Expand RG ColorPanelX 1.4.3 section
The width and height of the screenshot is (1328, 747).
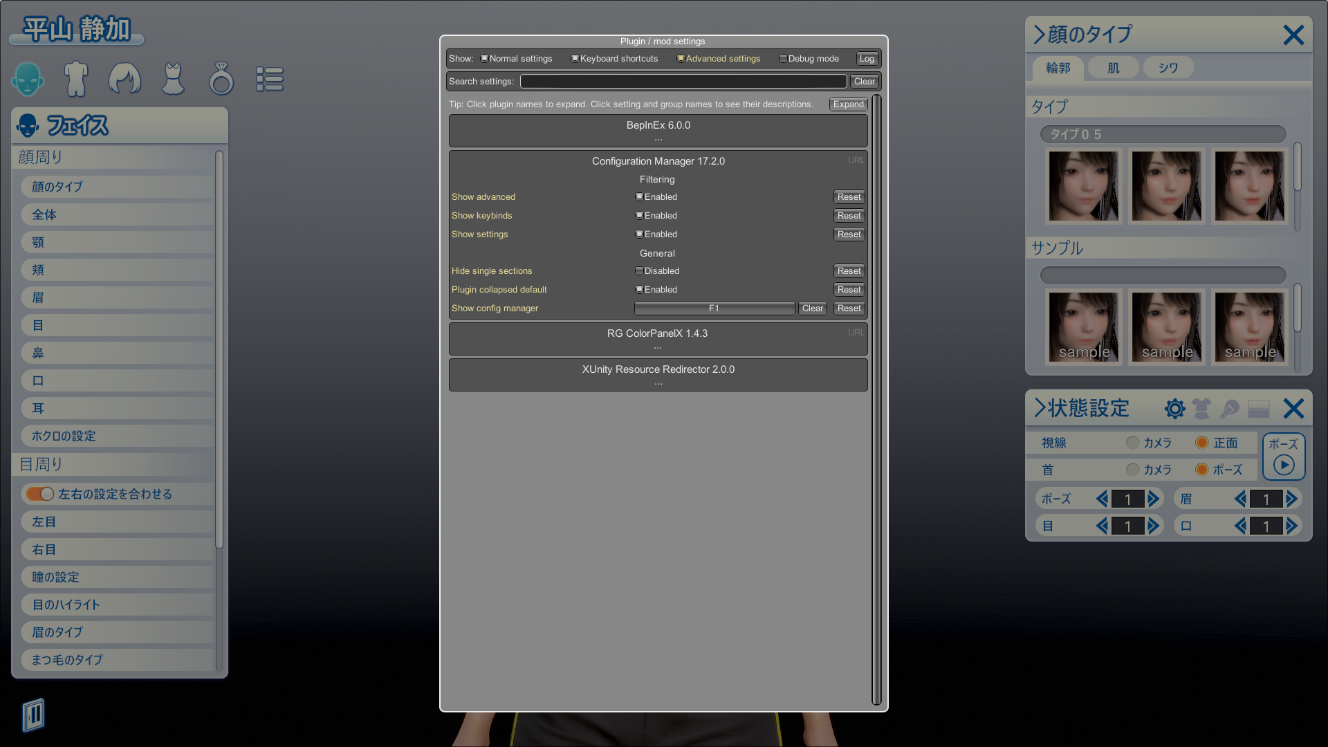(x=658, y=338)
